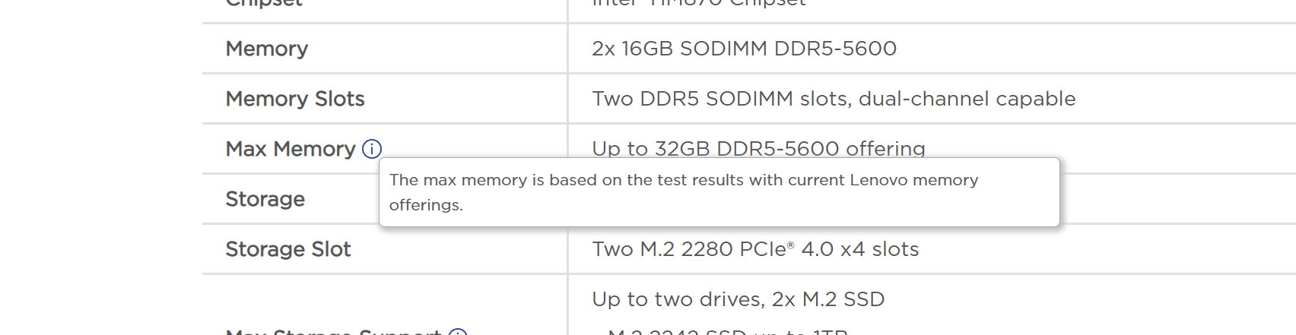Click the Max Memory row label
Screen dimensions: 1296x335
tap(291, 149)
